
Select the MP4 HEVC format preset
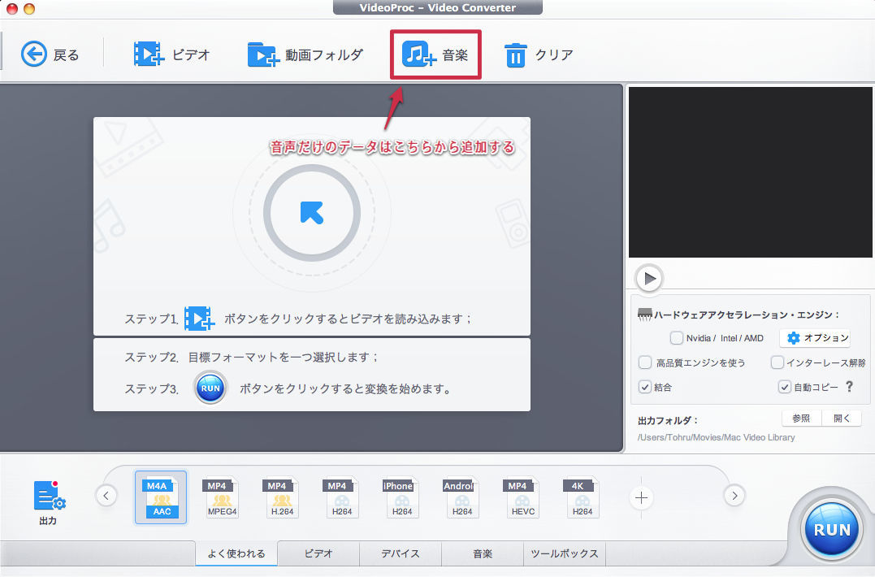click(522, 497)
